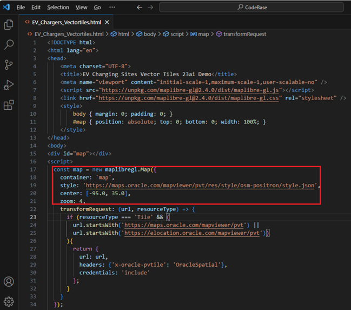Click line number 17 in the gutter
The width and height of the screenshot is (351, 310).
(33, 169)
